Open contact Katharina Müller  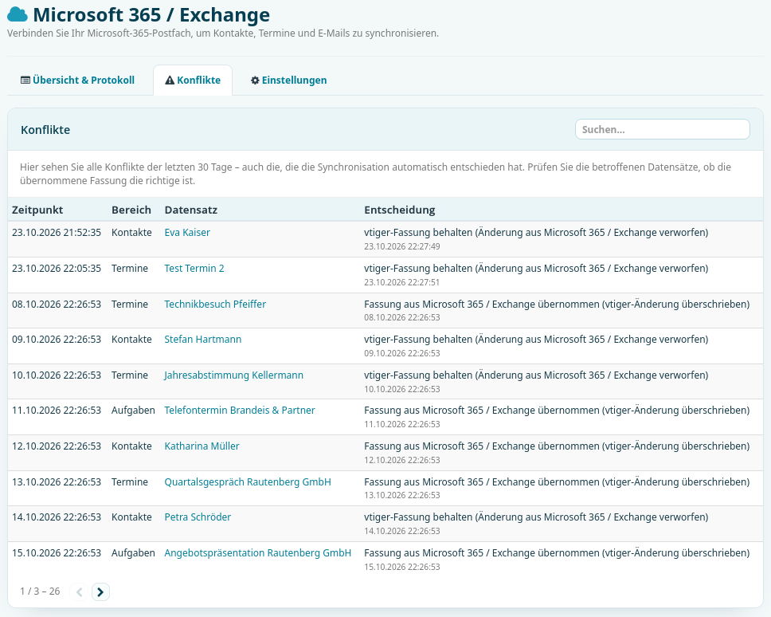pos(202,446)
